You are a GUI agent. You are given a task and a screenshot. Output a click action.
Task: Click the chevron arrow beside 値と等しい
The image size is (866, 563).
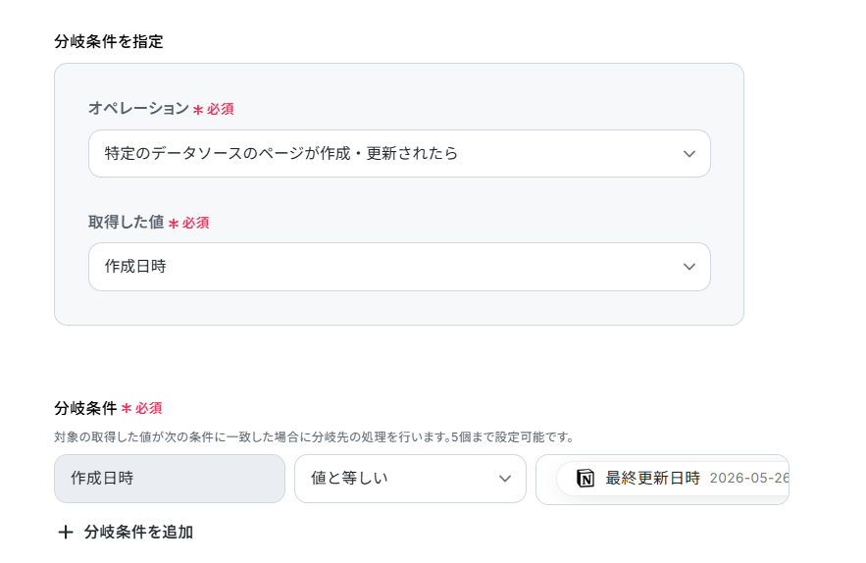coord(505,479)
